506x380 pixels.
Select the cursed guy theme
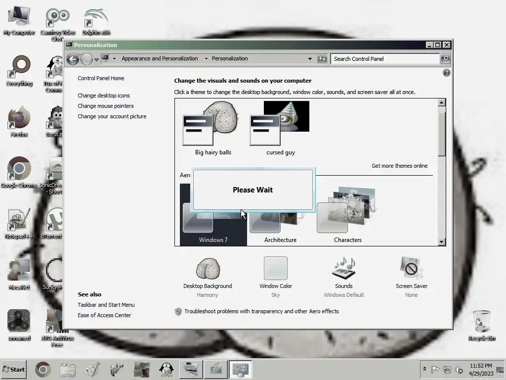pyautogui.click(x=280, y=128)
